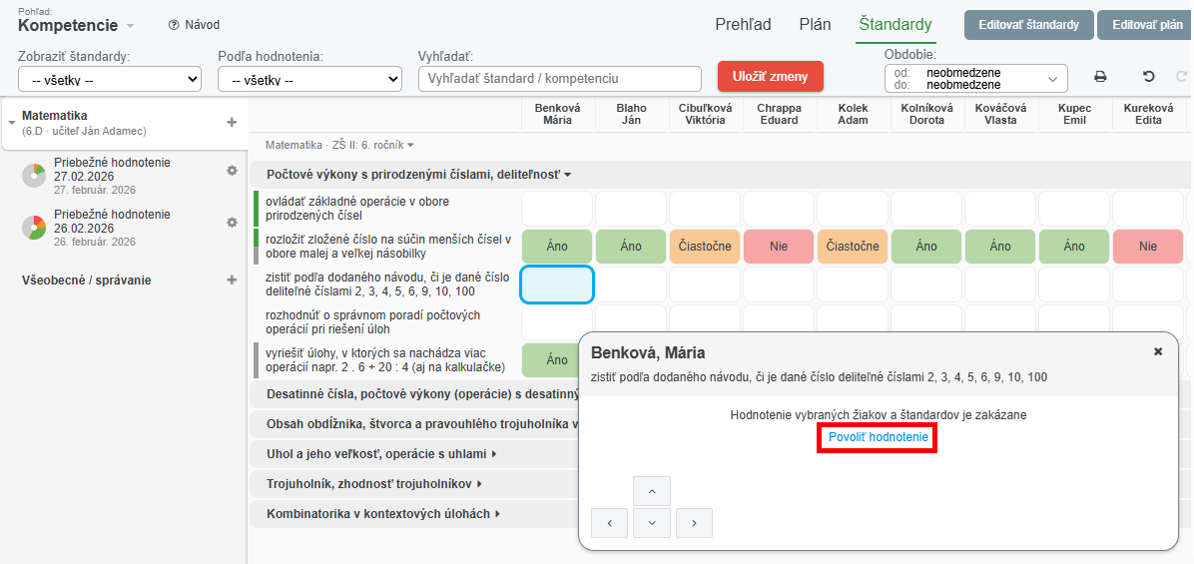Image resolution: width=1194 pixels, height=564 pixels.
Task: Close the Benková, Mária popup
Action: (x=1158, y=351)
